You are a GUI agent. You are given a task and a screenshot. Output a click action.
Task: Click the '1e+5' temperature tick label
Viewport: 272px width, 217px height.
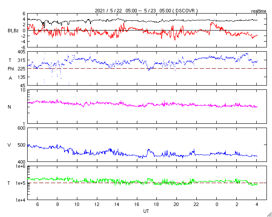[x=21, y=183]
